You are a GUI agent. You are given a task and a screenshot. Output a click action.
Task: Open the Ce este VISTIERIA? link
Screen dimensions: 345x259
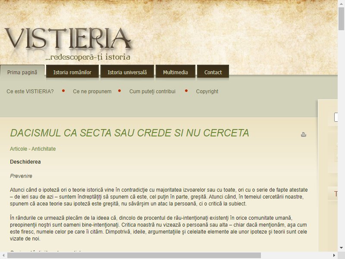coord(30,92)
